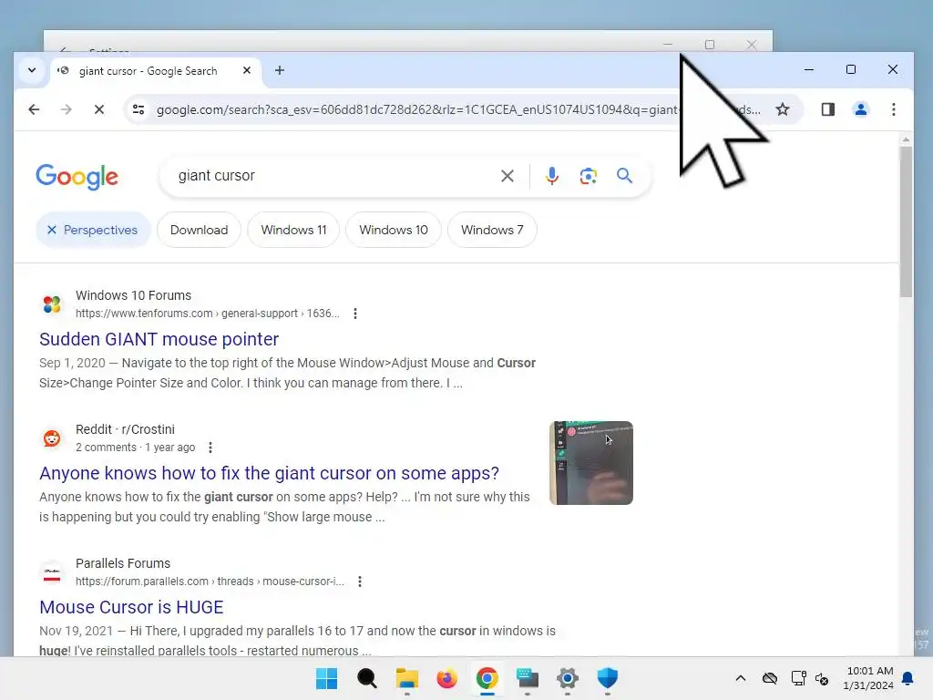The image size is (933, 700).
Task: Click the scrollbar up arrow
Action: (906, 139)
